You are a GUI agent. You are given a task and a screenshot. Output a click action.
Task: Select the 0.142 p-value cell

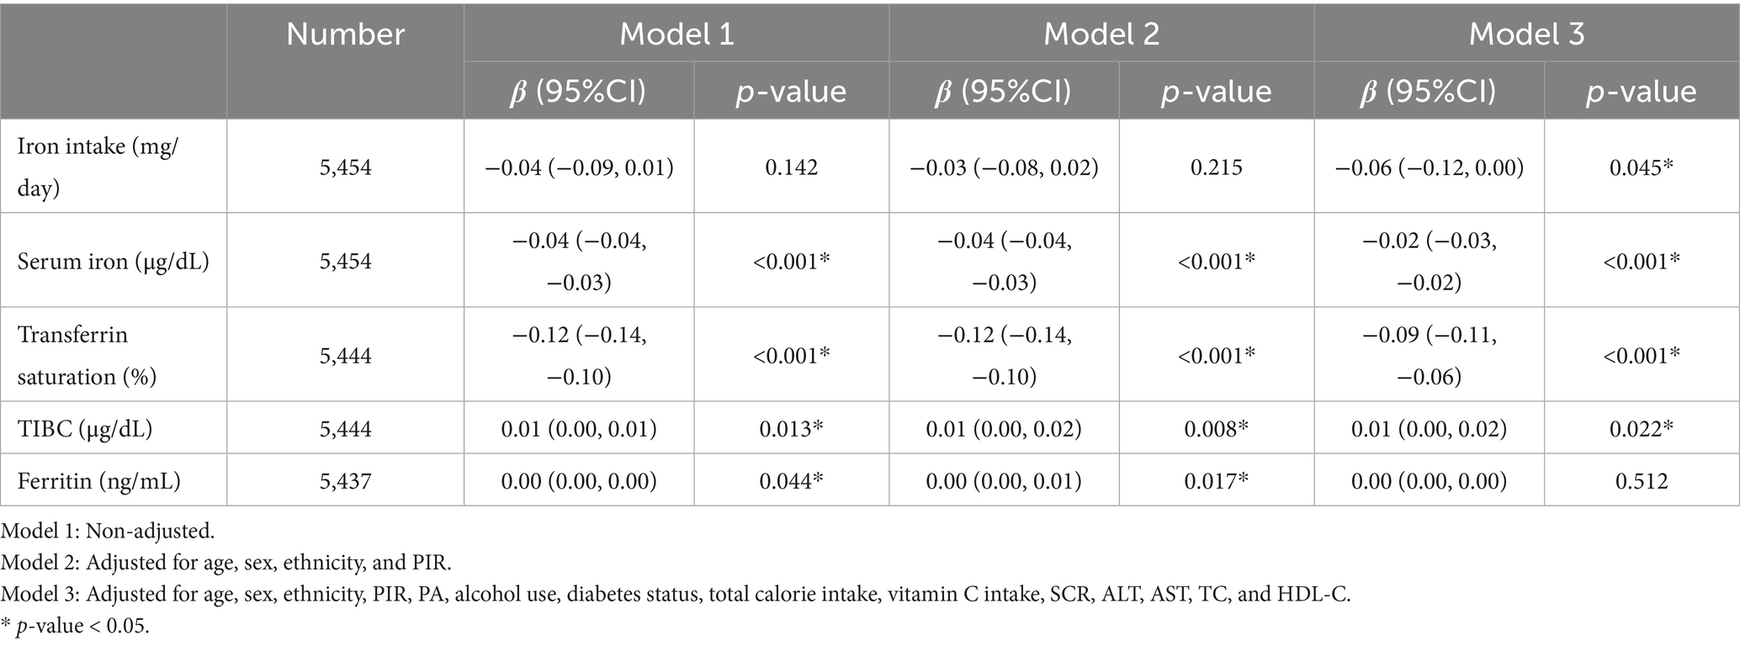[791, 167]
